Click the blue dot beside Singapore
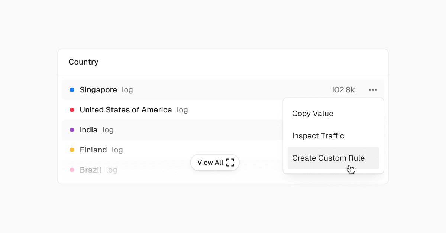Viewport: 446px width, 233px height. point(72,90)
